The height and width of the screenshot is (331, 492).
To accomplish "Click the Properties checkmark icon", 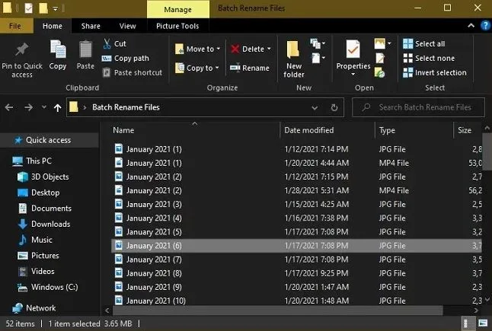I will point(353,49).
